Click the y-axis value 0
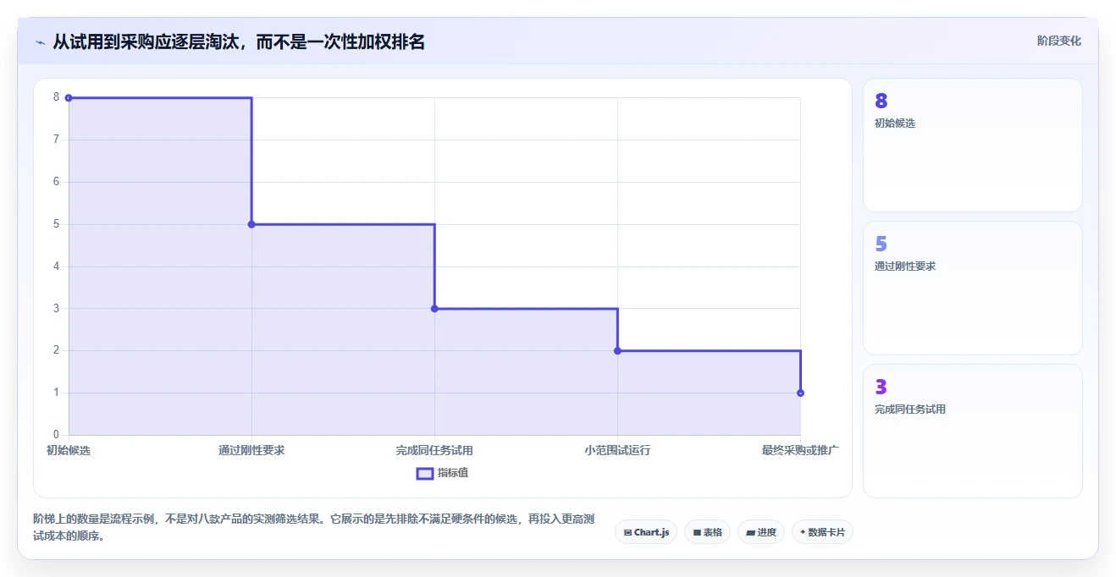 coord(56,435)
